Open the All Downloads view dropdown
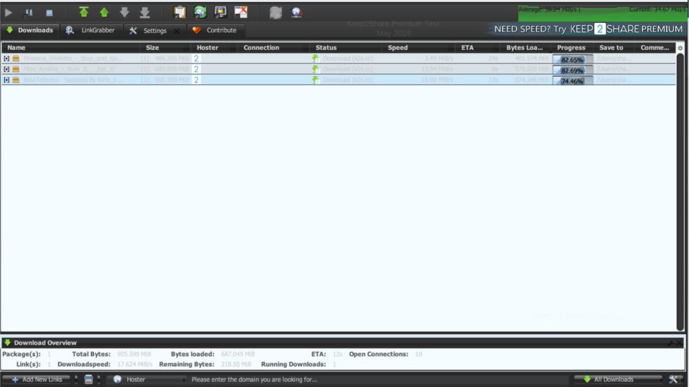Image resolution: width=689 pixels, height=387 pixels. pos(618,379)
